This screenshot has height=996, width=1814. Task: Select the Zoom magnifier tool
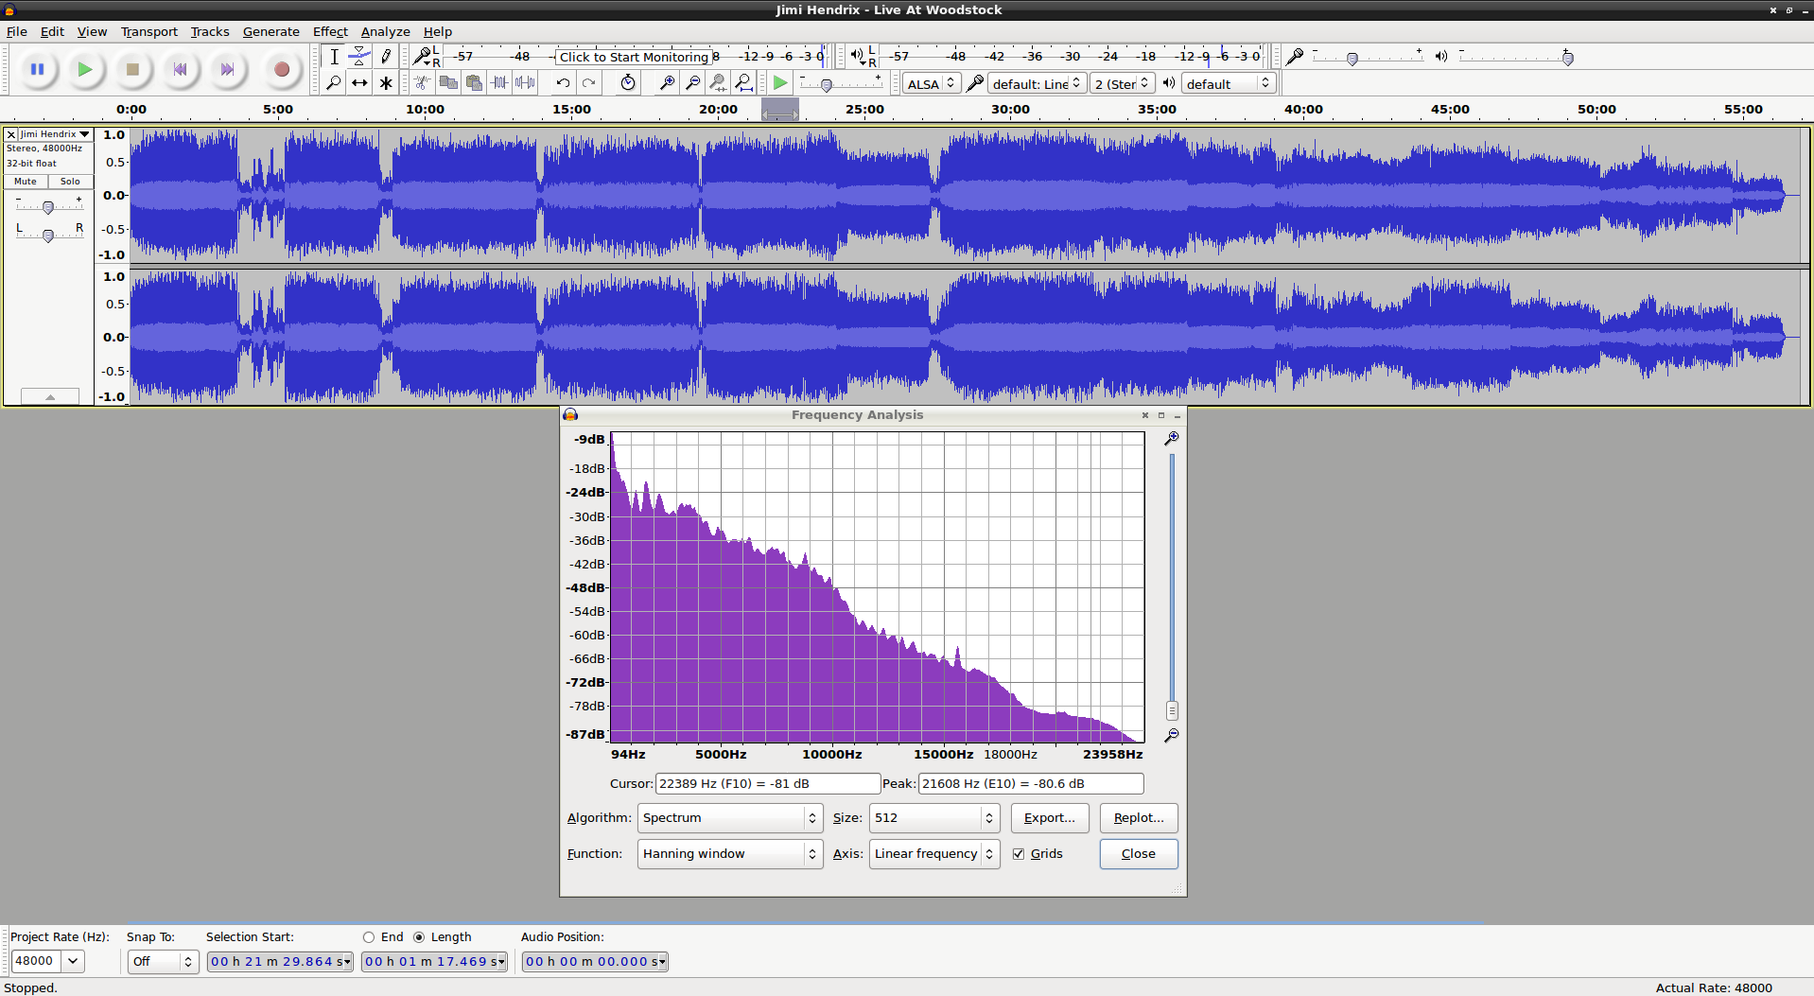(334, 83)
